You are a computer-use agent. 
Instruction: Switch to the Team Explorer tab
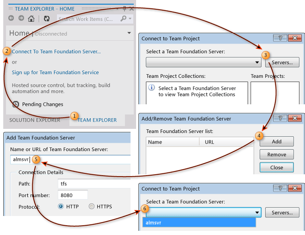pyautogui.click(x=97, y=120)
